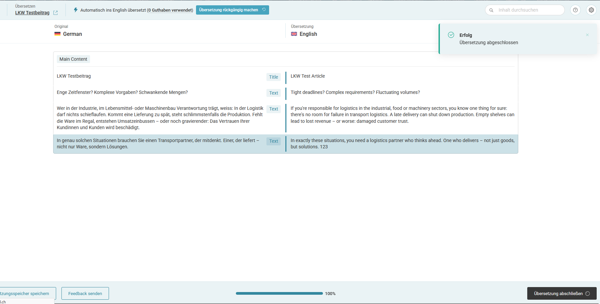Click the circle icon in Übersetzung abschließen

point(588,293)
